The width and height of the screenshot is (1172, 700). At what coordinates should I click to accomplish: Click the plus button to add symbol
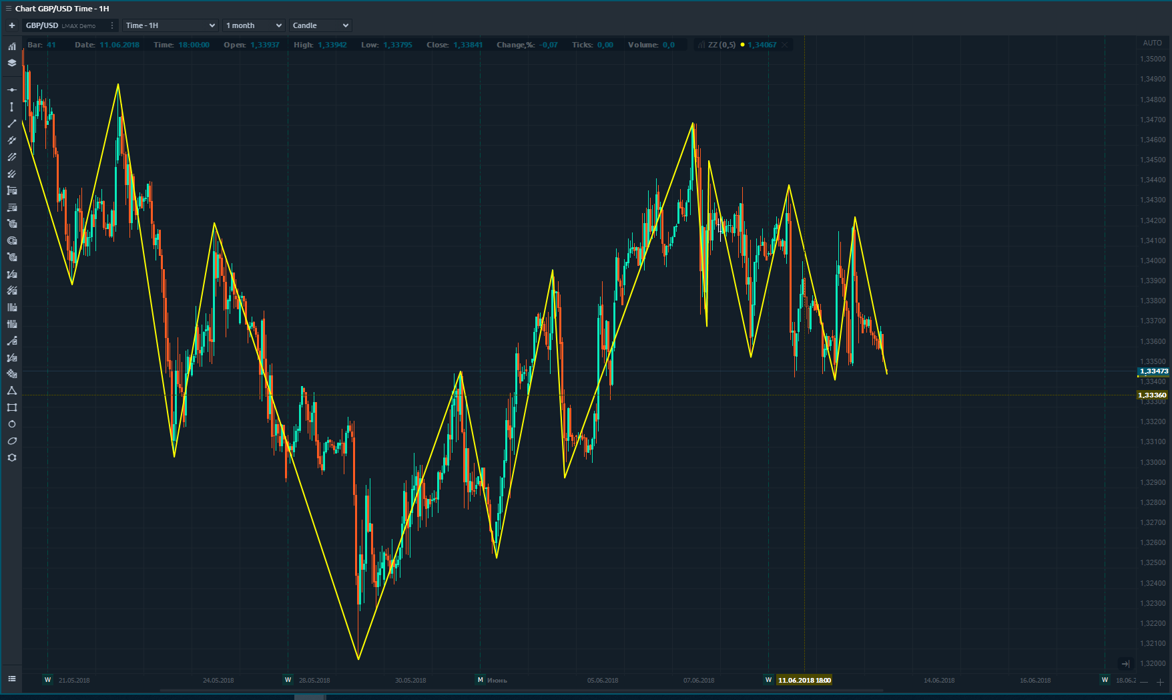11,25
